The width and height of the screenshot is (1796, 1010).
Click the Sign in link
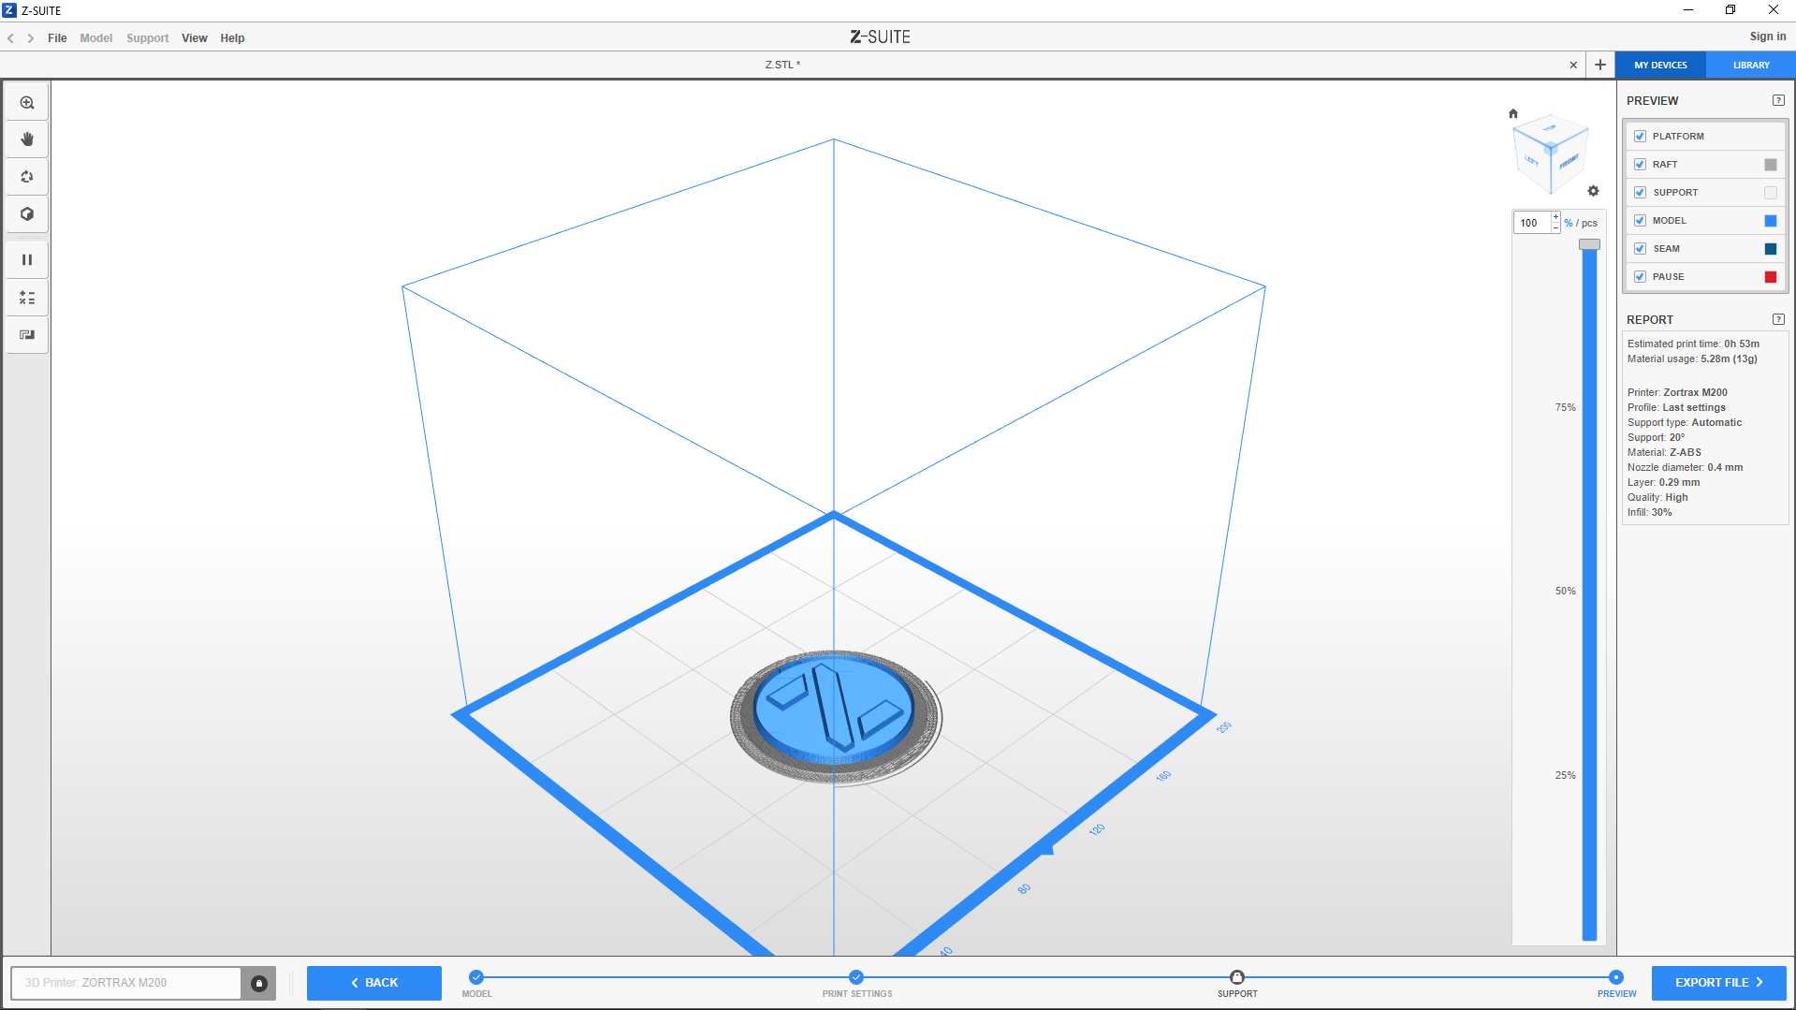[x=1768, y=37]
